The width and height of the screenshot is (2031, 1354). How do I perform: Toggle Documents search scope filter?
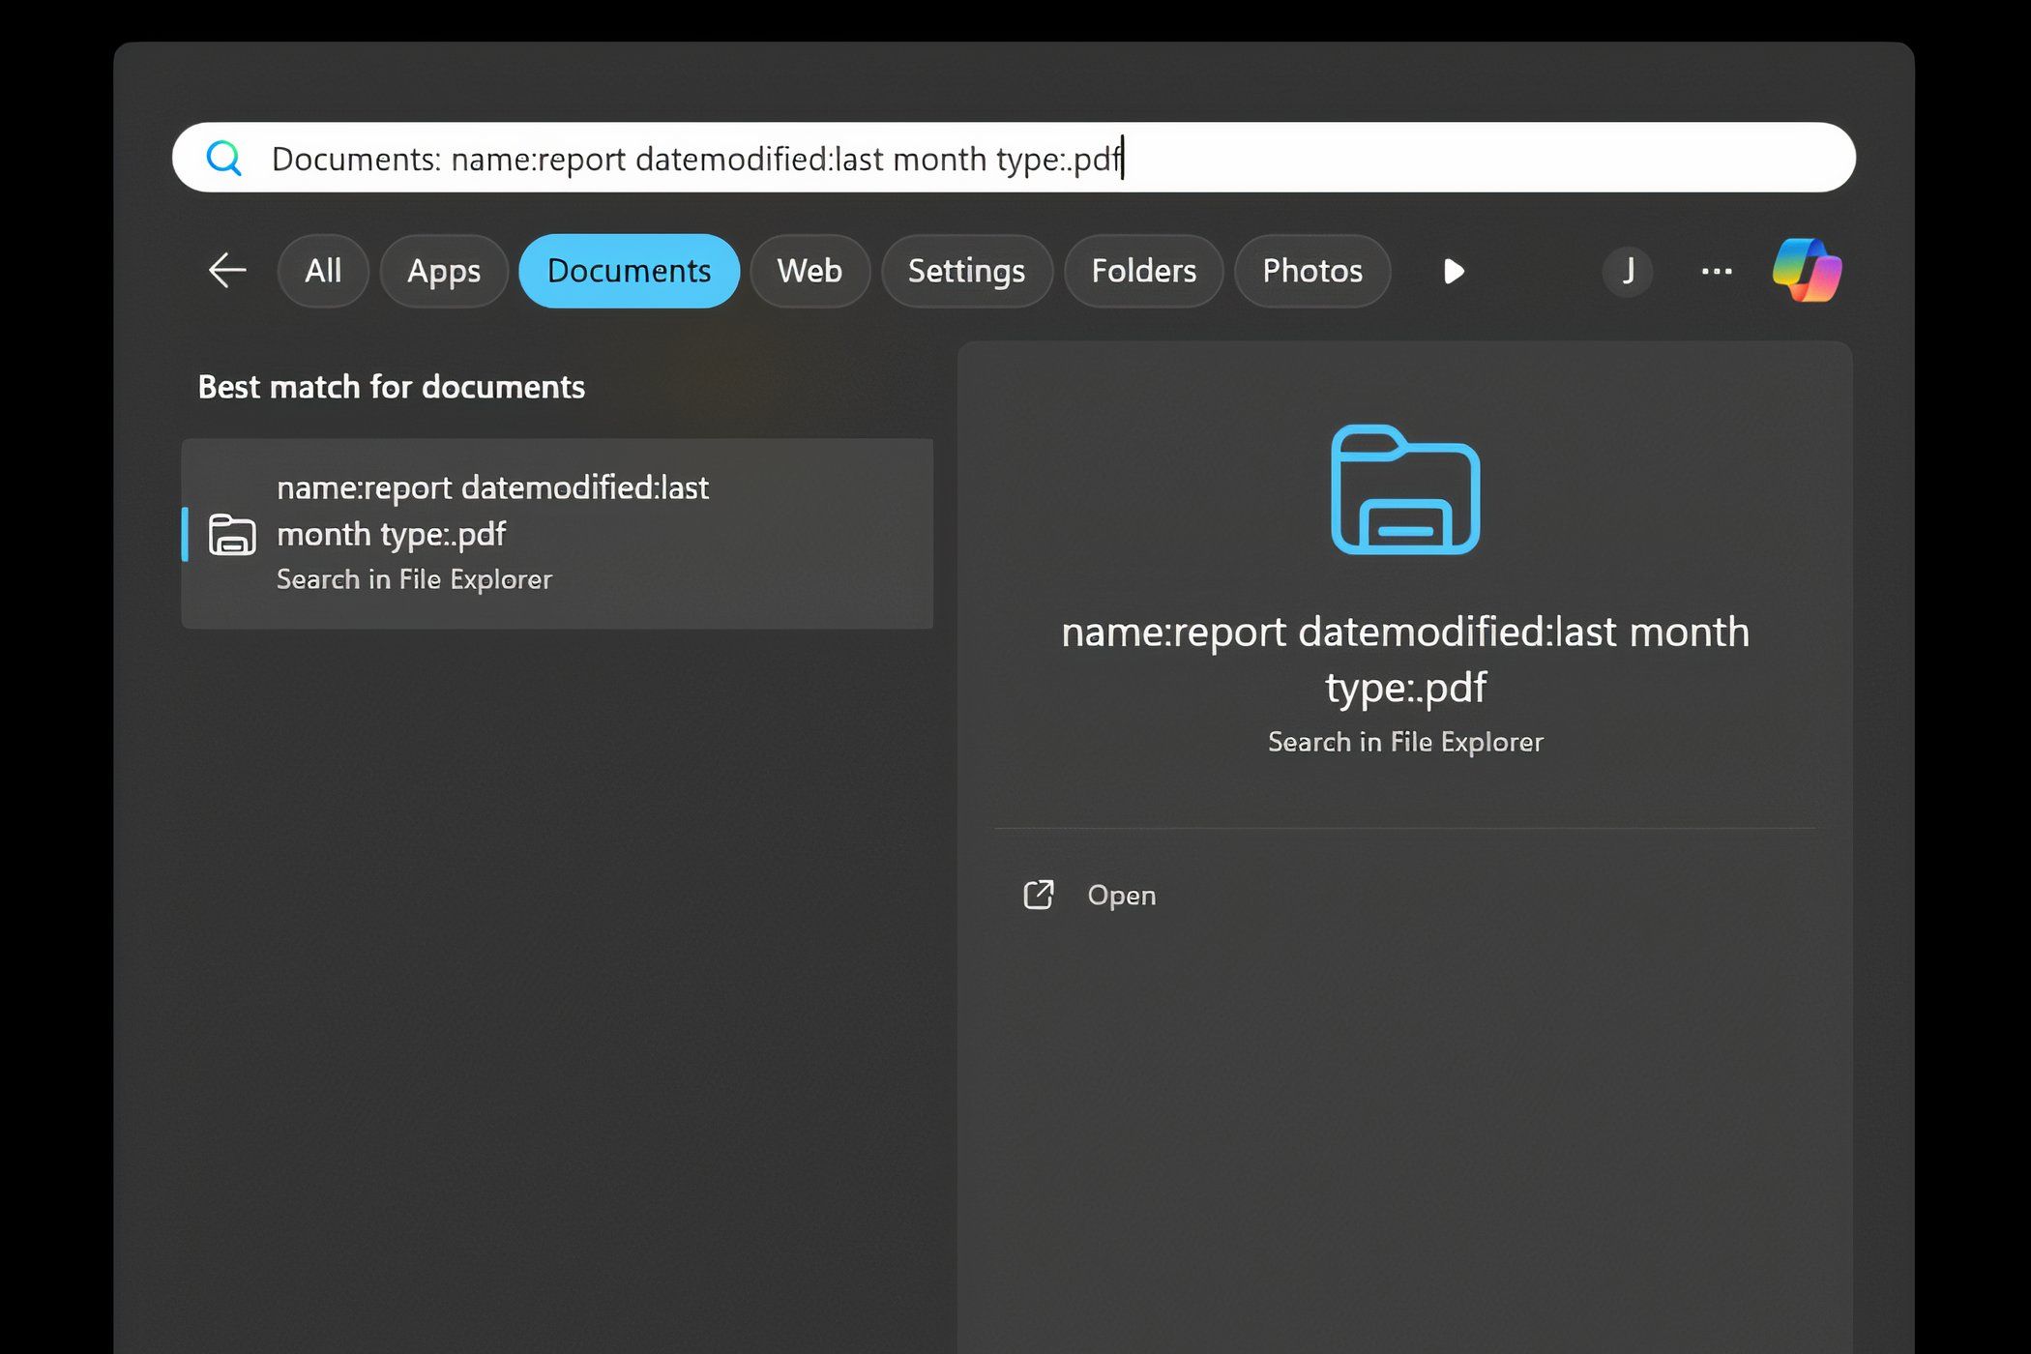click(x=629, y=271)
